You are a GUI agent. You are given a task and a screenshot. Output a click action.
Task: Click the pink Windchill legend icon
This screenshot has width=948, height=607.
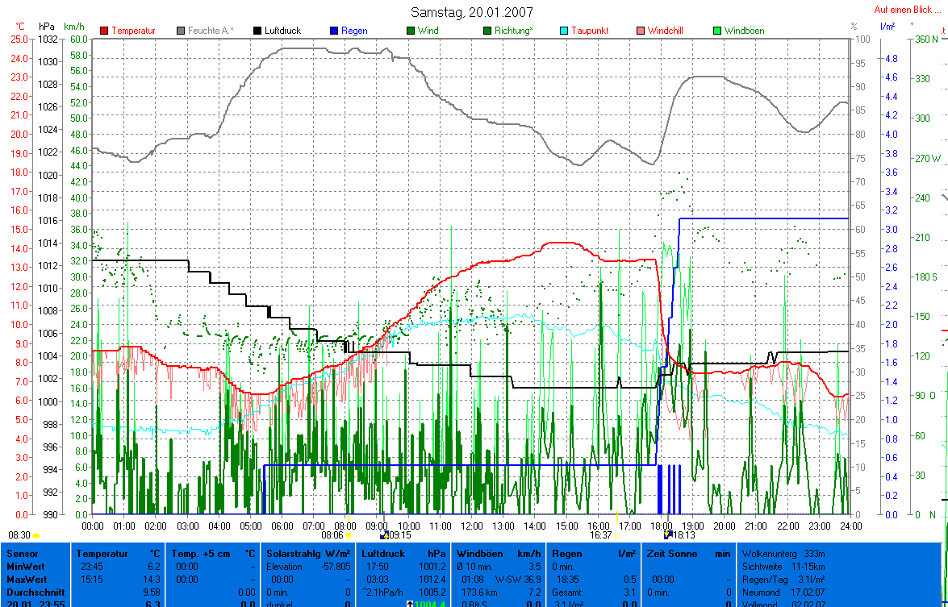point(641,31)
